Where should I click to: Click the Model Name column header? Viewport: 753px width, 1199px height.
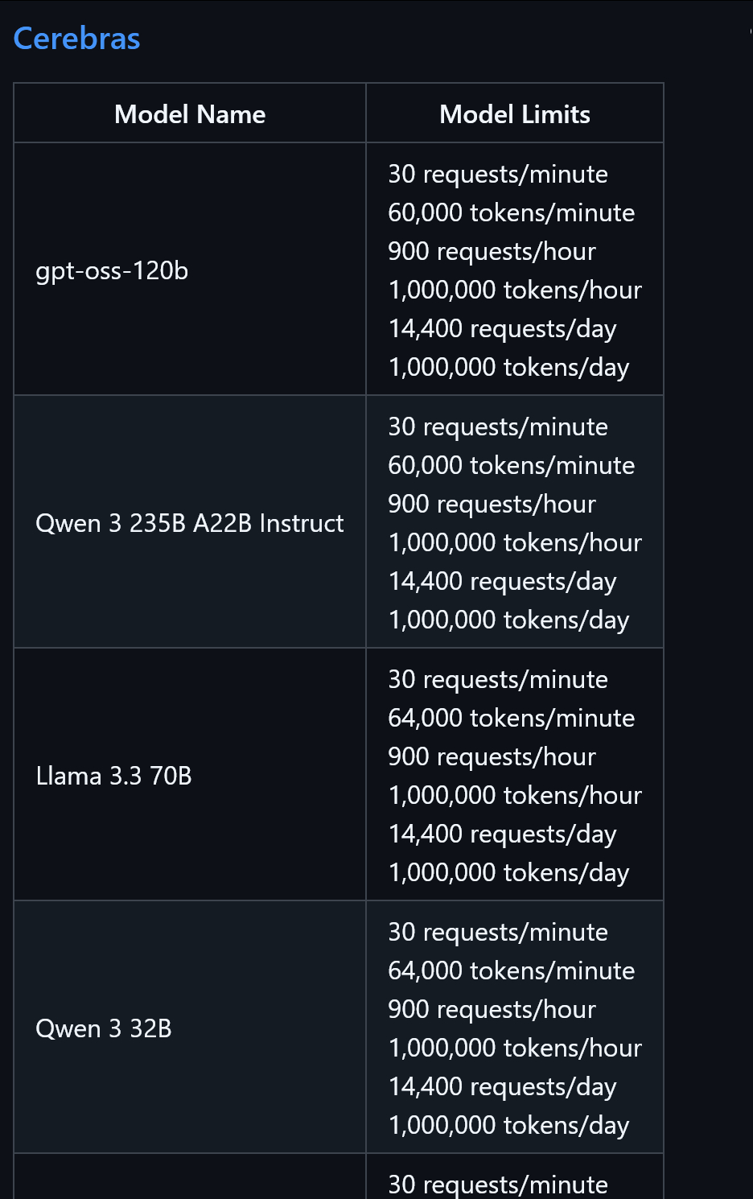(190, 114)
